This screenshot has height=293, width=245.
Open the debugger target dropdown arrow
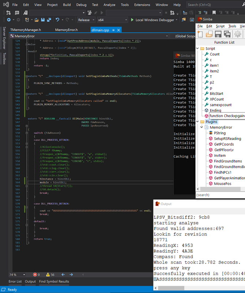pos(177,20)
